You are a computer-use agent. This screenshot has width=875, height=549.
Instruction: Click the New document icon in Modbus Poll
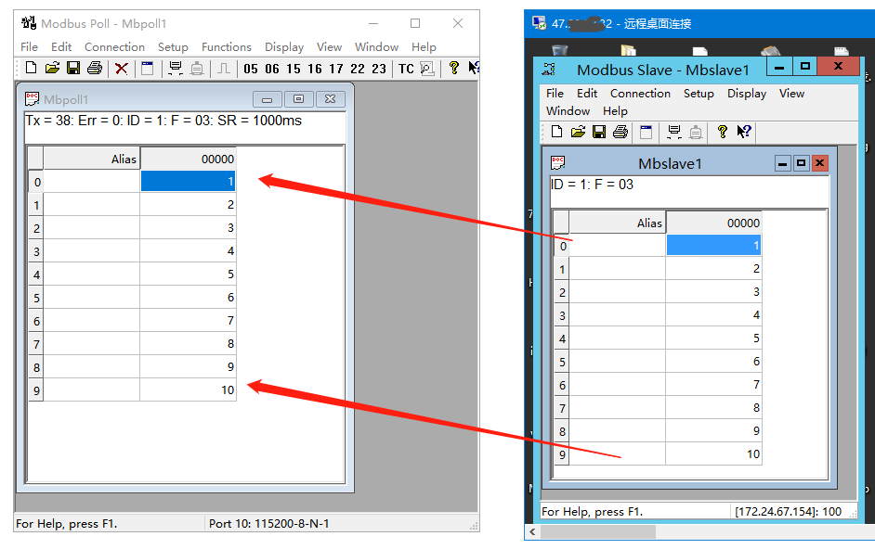tap(31, 68)
